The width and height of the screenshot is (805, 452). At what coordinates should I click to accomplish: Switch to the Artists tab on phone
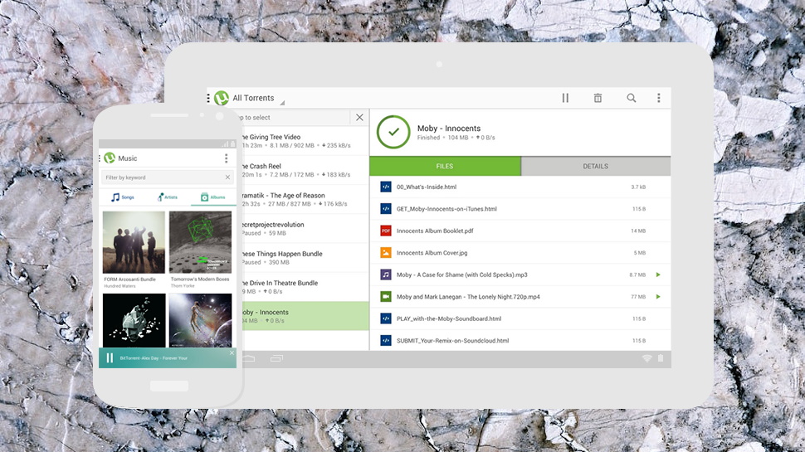point(168,197)
